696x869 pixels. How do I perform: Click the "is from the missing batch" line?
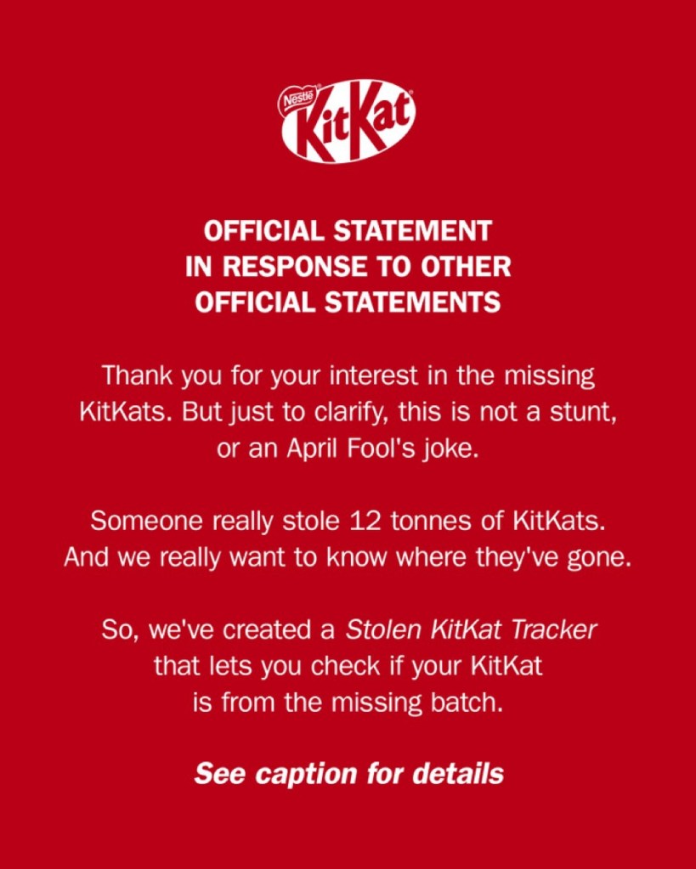pyautogui.click(x=348, y=703)
